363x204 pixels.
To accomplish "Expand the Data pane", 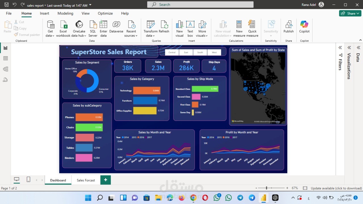I will 358,48.
